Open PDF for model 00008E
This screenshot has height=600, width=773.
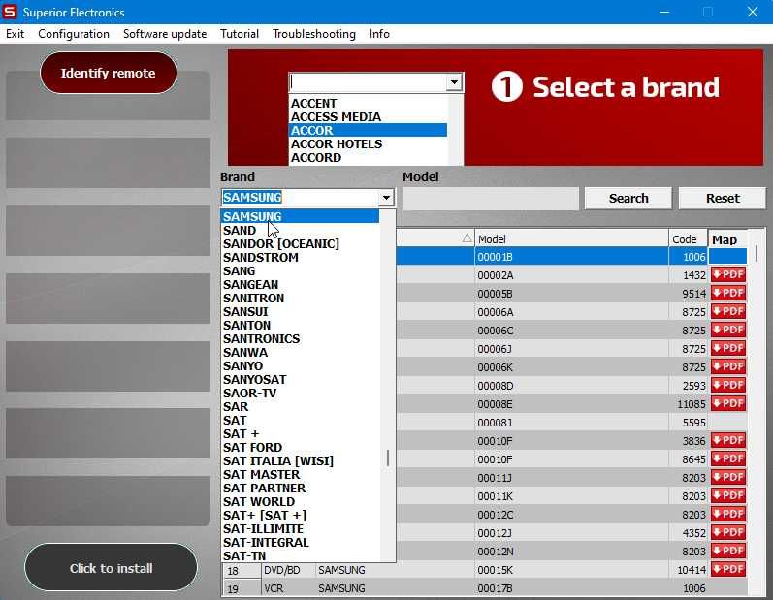728,403
